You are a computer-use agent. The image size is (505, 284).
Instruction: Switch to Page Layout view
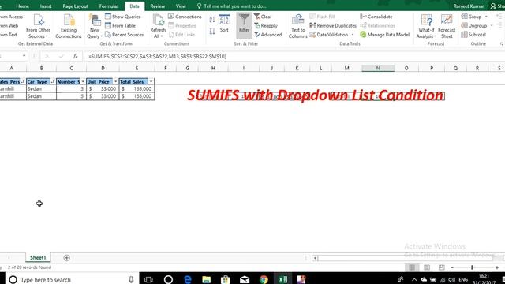click(x=427, y=267)
